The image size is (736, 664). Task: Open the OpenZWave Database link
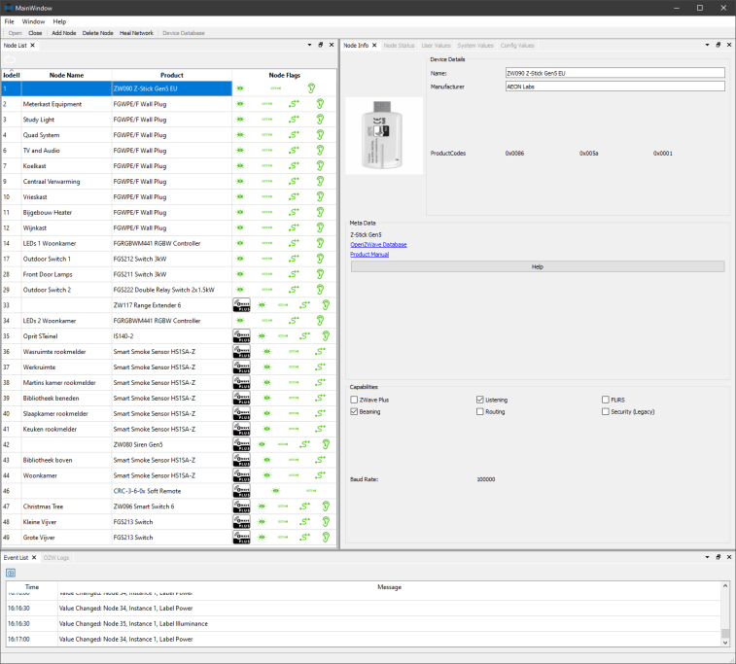[x=378, y=245]
